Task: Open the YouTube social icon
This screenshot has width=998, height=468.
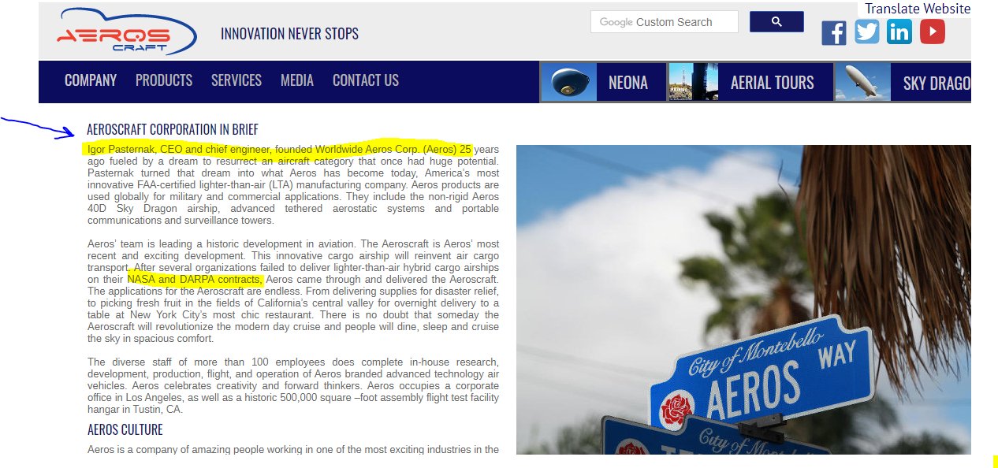Action: click(x=932, y=32)
